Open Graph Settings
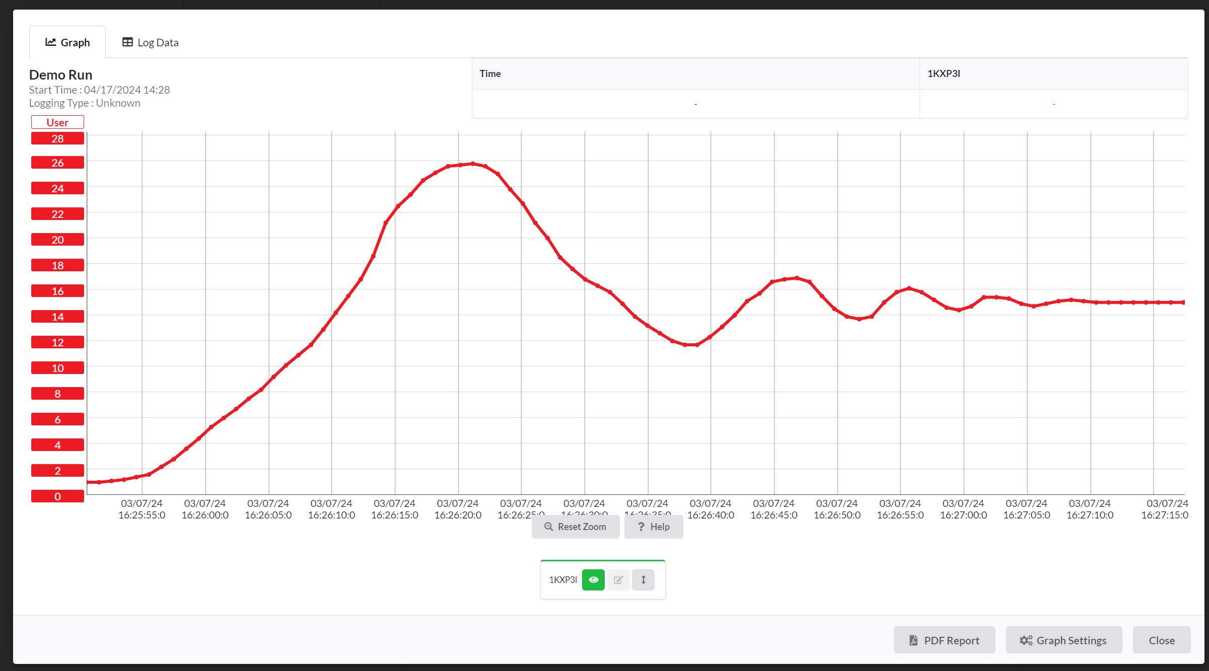The width and height of the screenshot is (1209, 671). (1063, 640)
